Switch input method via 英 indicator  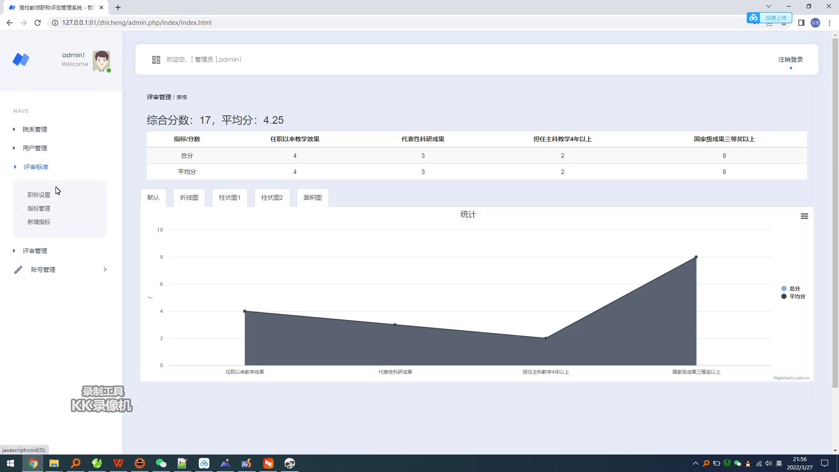(779, 463)
